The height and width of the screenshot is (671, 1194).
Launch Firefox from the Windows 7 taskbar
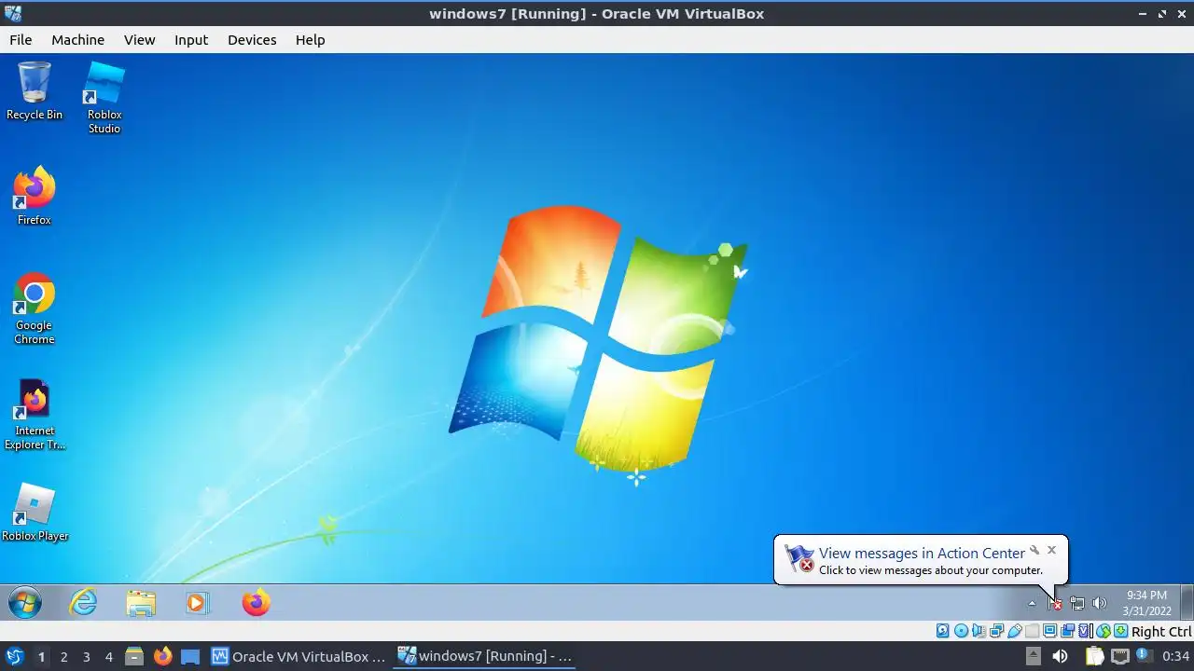(x=256, y=603)
